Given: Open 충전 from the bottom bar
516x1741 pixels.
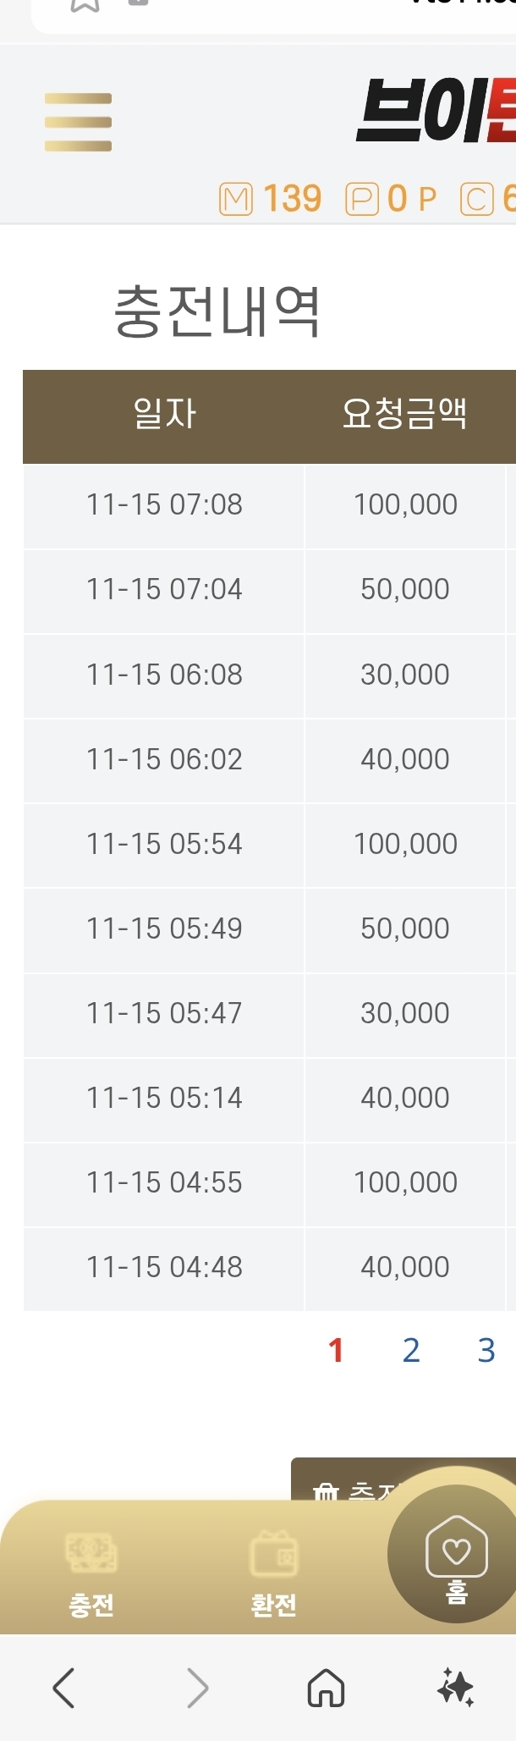Looking at the screenshot, I should tap(91, 1573).
